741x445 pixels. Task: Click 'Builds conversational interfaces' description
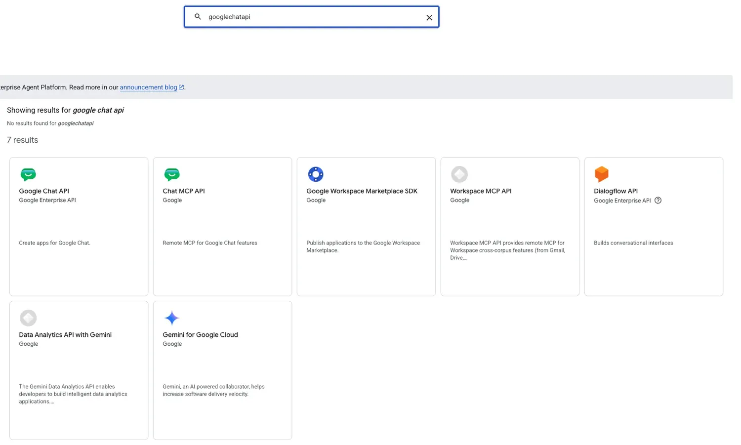[x=633, y=243]
